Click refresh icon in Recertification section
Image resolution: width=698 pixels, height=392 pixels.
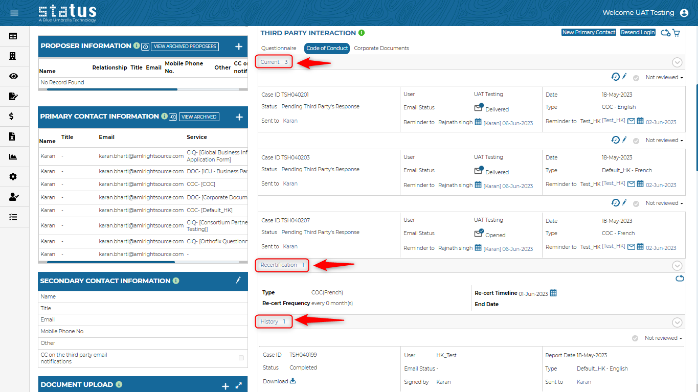(x=680, y=279)
